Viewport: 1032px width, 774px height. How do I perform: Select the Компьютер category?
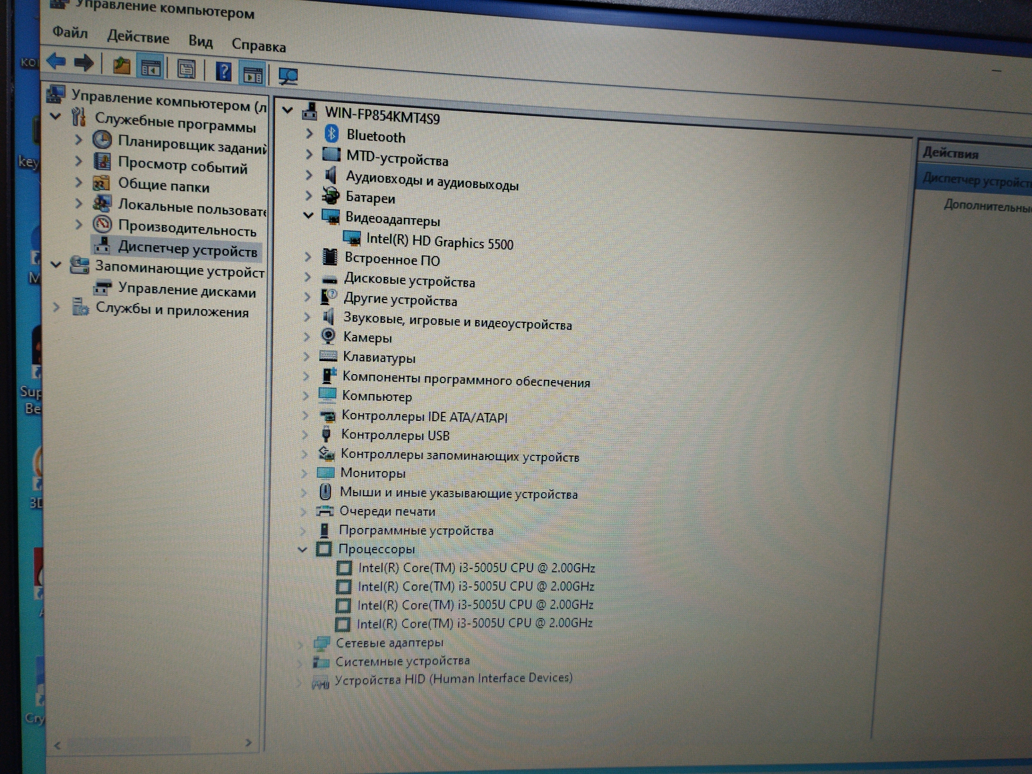pyautogui.click(x=377, y=397)
